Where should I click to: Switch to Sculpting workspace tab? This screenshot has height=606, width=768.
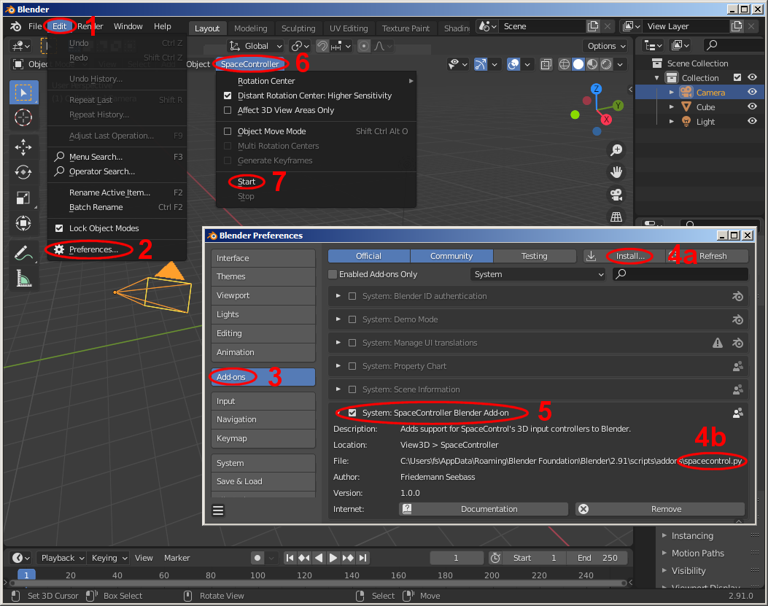pos(298,28)
